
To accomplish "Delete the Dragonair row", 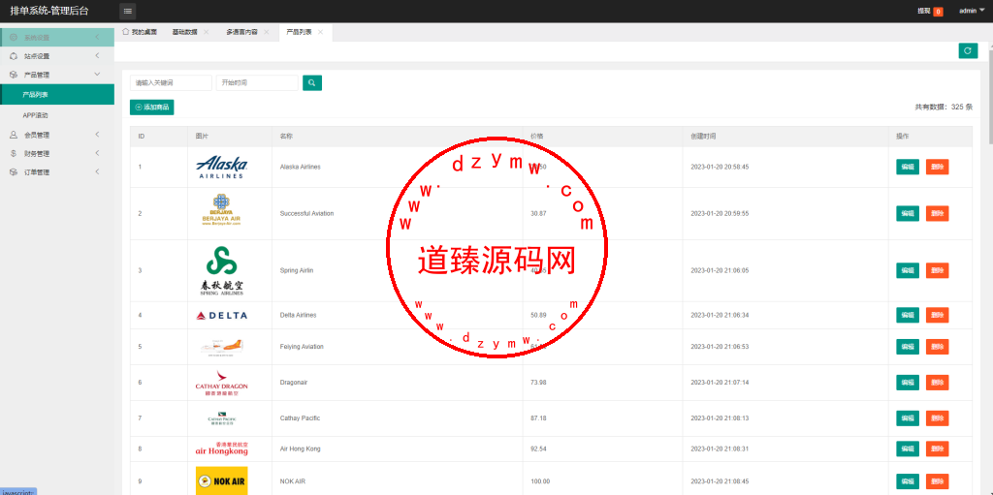I will pyautogui.click(x=938, y=383).
